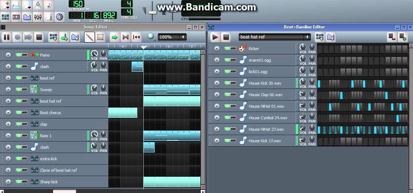
Task: Click Piano track instrument icon
Action: 34,55
